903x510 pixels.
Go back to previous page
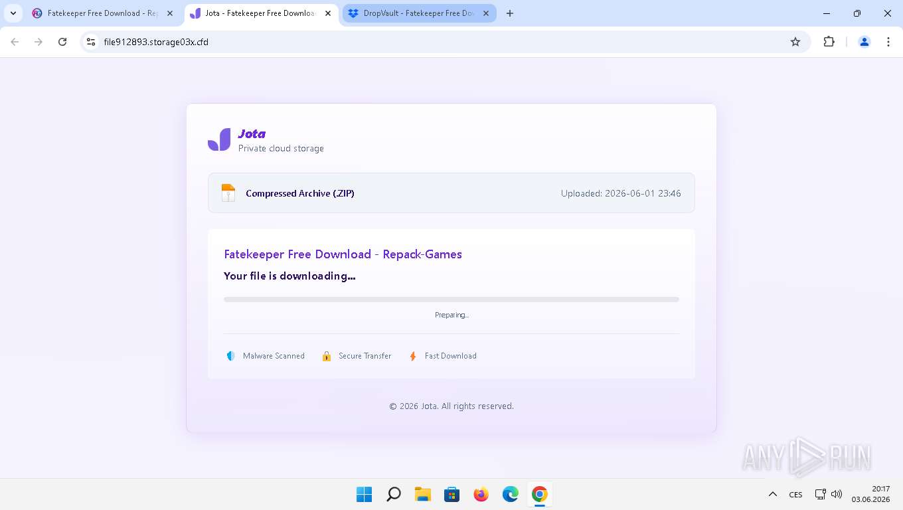click(x=15, y=42)
